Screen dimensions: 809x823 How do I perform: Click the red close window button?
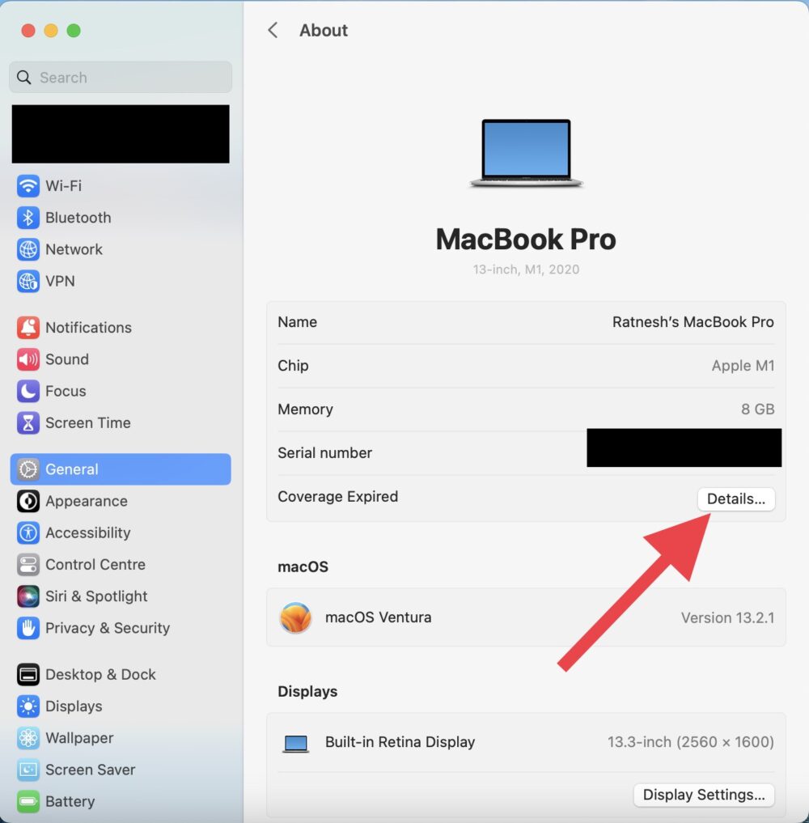tap(28, 31)
